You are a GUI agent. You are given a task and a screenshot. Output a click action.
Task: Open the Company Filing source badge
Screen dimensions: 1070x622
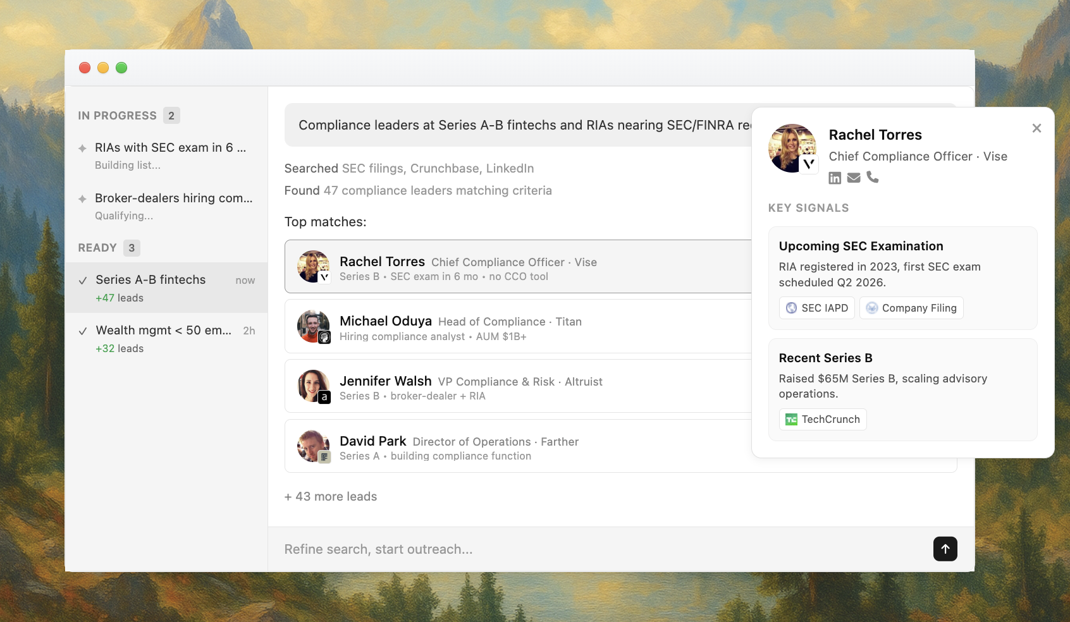[x=911, y=308]
